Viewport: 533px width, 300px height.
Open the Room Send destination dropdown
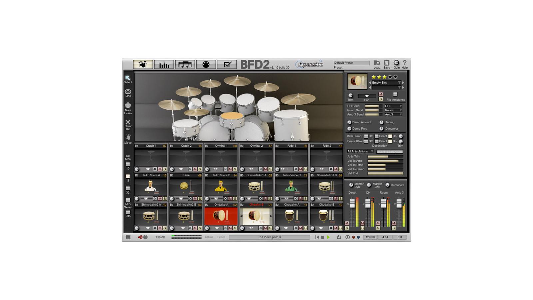[x=393, y=110]
